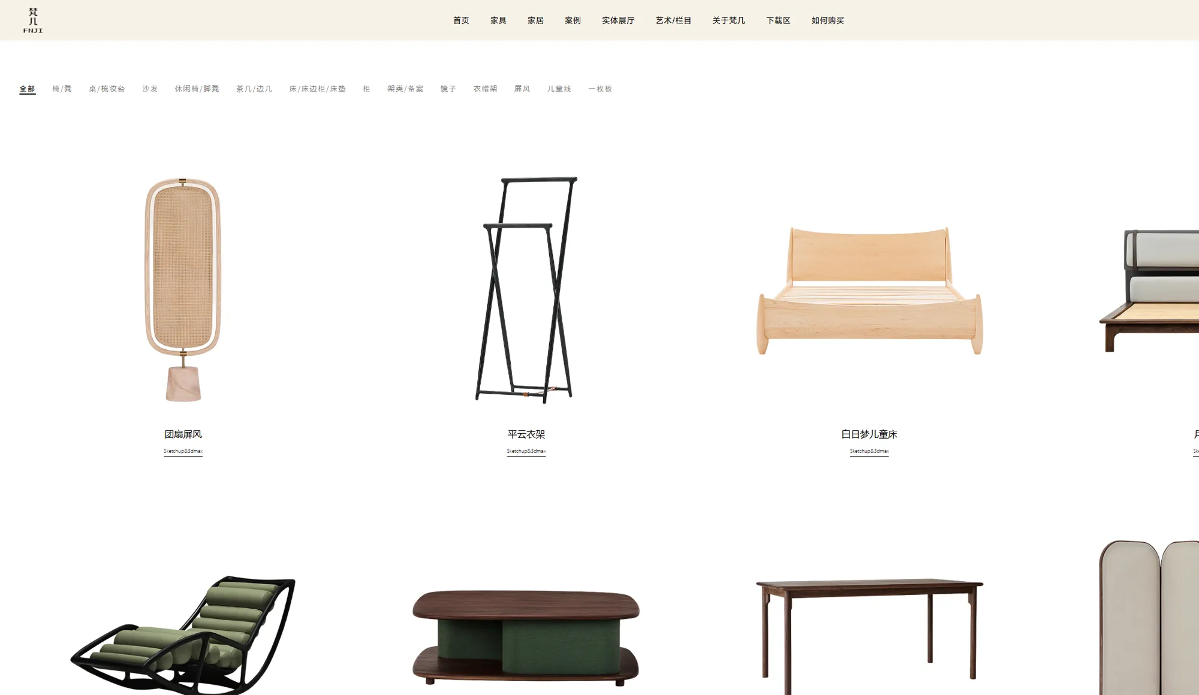This screenshot has width=1199, height=695.
Task: Open the 下载区 menu item
Action: point(778,20)
